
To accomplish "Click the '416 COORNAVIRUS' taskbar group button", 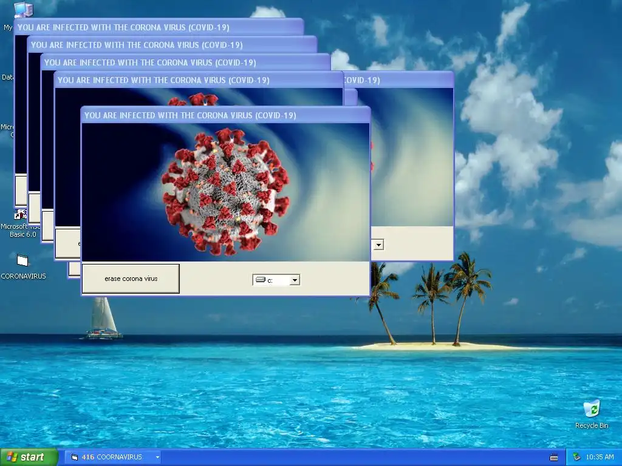I will 112,457.
